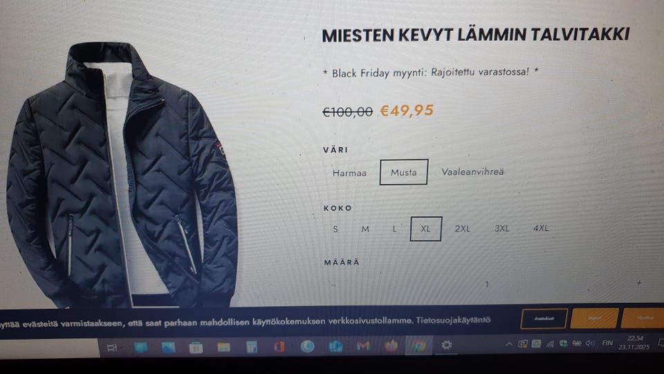Launch Firefox from the taskbar
Viewport: 664px width, 374px height.
point(391,346)
